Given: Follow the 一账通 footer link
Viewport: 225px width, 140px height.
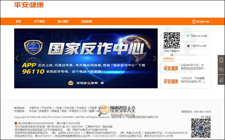Looking at the screenshot, I should tap(58, 108).
